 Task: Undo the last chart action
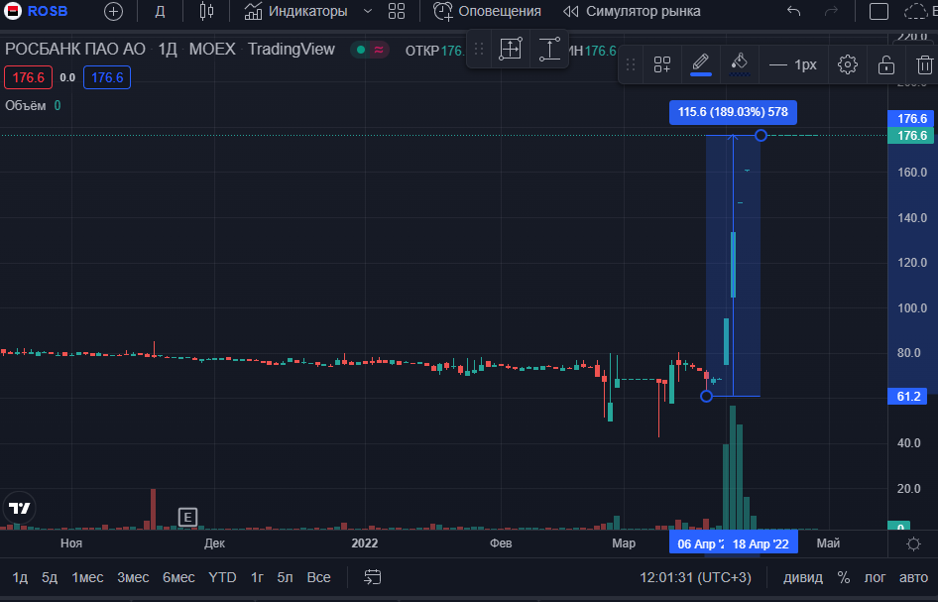click(x=794, y=11)
